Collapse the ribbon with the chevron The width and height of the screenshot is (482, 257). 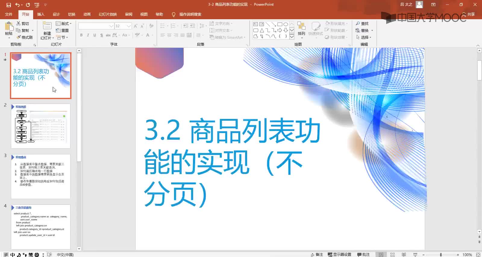(x=478, y=45)
